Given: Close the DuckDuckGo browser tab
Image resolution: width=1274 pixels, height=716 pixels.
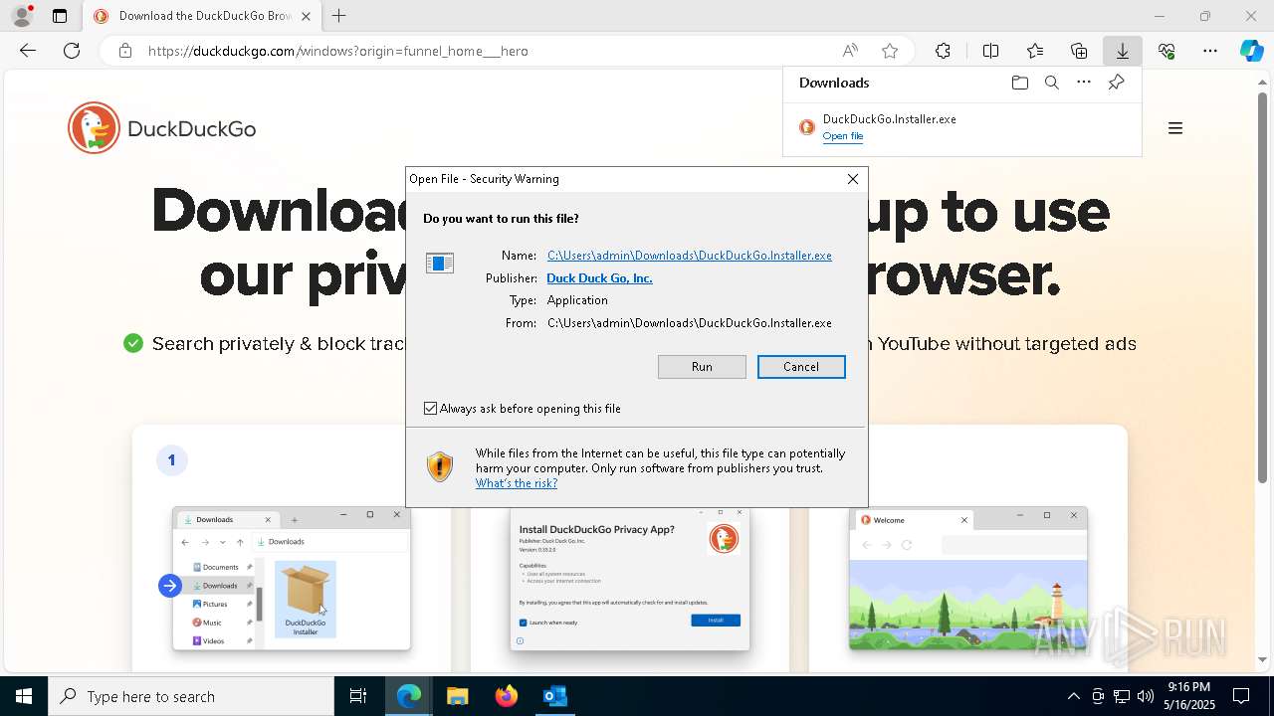Looking at the screenshot, I should 306,16.
